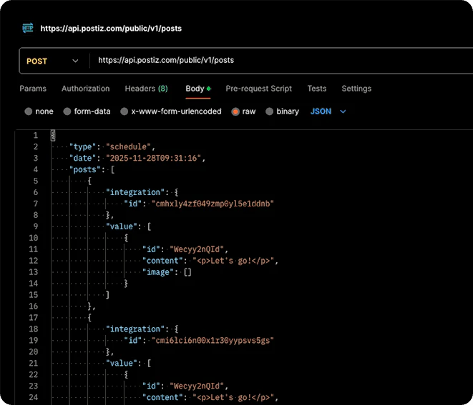Choose the binary body option
This screenshot has width=473, height=405.
click(x=270, y=111)
